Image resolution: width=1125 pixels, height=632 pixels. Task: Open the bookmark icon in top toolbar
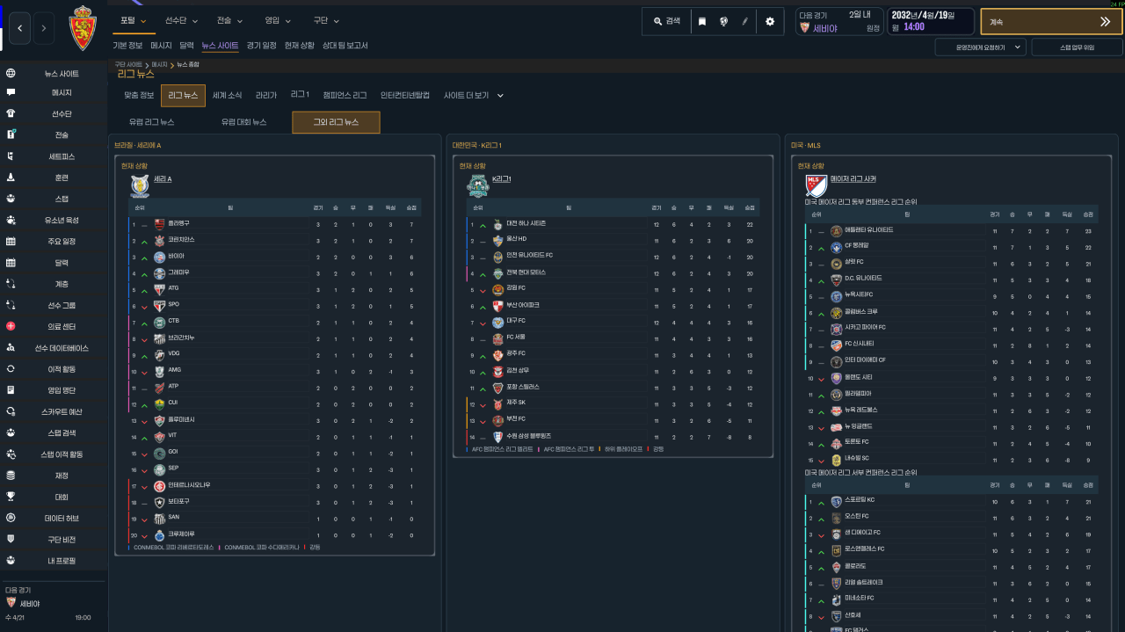[x=702, y=21]
